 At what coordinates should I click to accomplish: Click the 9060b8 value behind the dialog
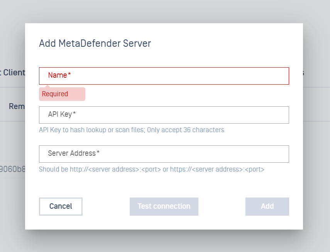(12, 169)
